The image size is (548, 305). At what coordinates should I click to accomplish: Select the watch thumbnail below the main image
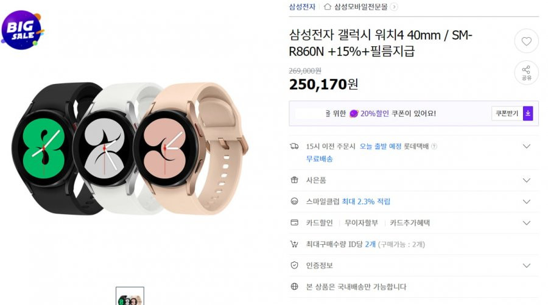pos(130,296)
